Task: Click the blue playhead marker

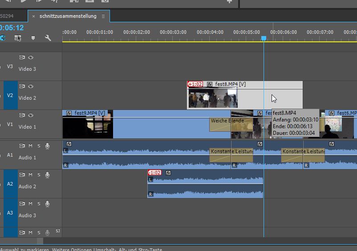Action: tap(264, 38)
